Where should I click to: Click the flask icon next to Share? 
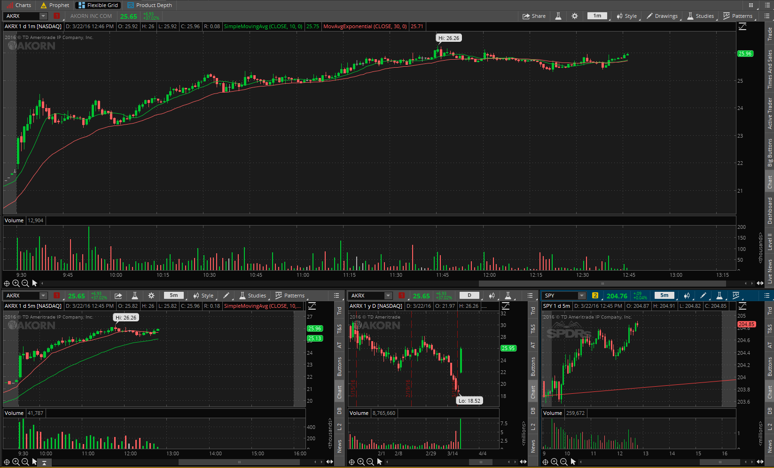tap(558, 16)
